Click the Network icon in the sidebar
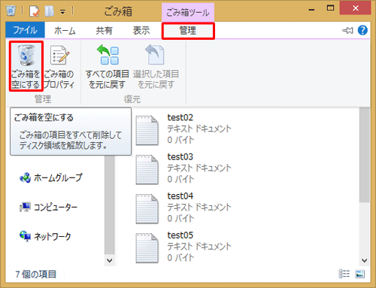This screenshot has width=376, height=288. (x=25, y=236)
